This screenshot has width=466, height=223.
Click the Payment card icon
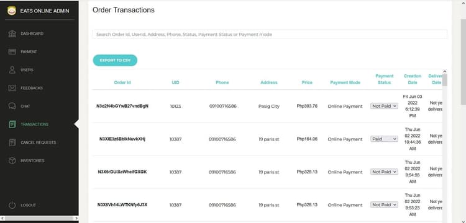[12, 52]
